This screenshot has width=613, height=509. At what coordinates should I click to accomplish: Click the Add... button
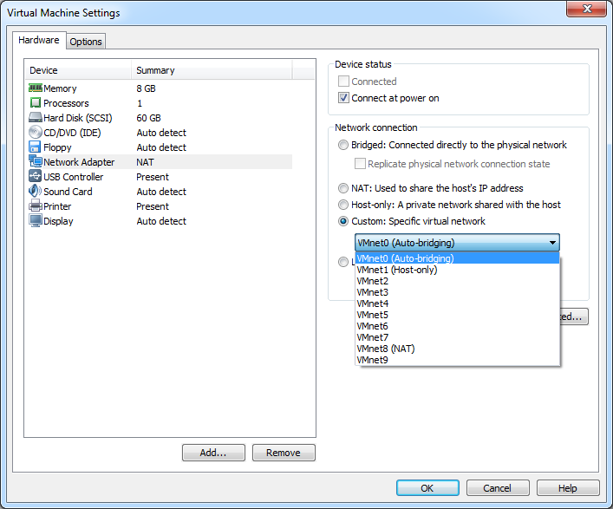(213, 453)
